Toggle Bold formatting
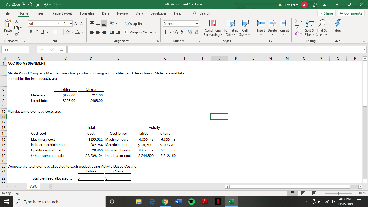Viewport: 368px width, 207px height. (x=31, y=32)
